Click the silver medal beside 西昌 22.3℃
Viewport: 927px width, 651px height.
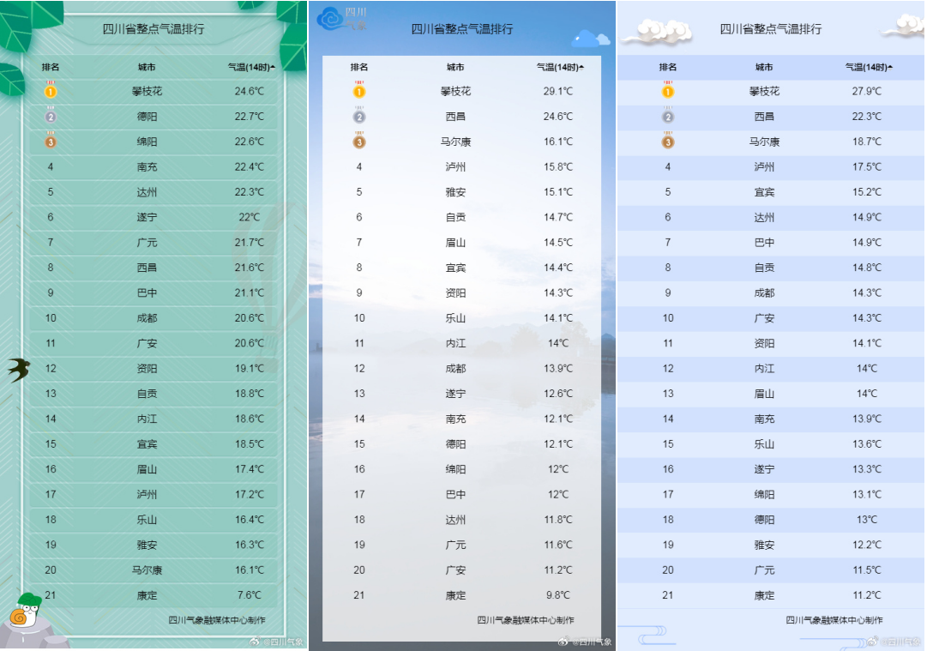point(668,116)
